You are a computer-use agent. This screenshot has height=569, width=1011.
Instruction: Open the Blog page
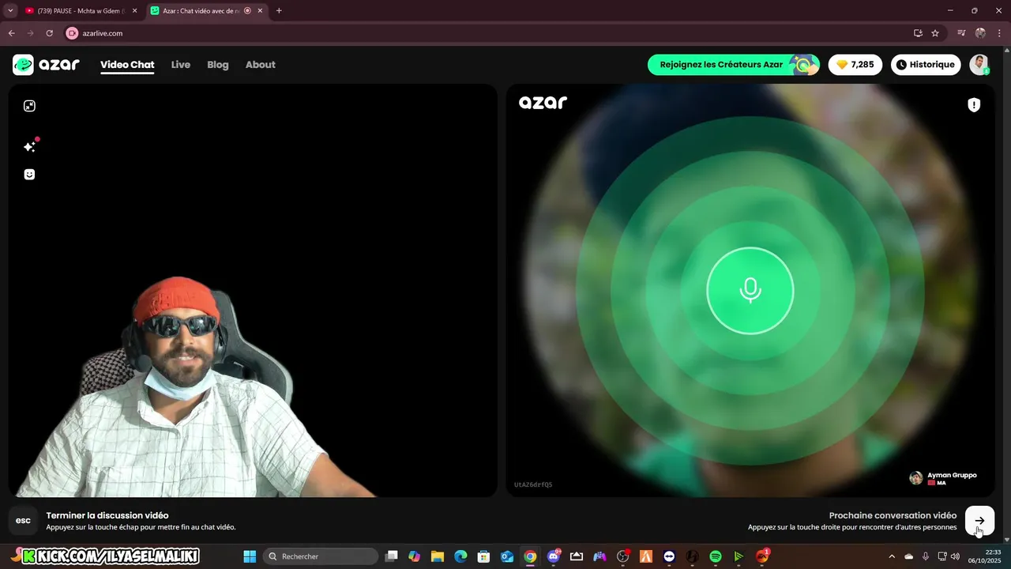218,65
